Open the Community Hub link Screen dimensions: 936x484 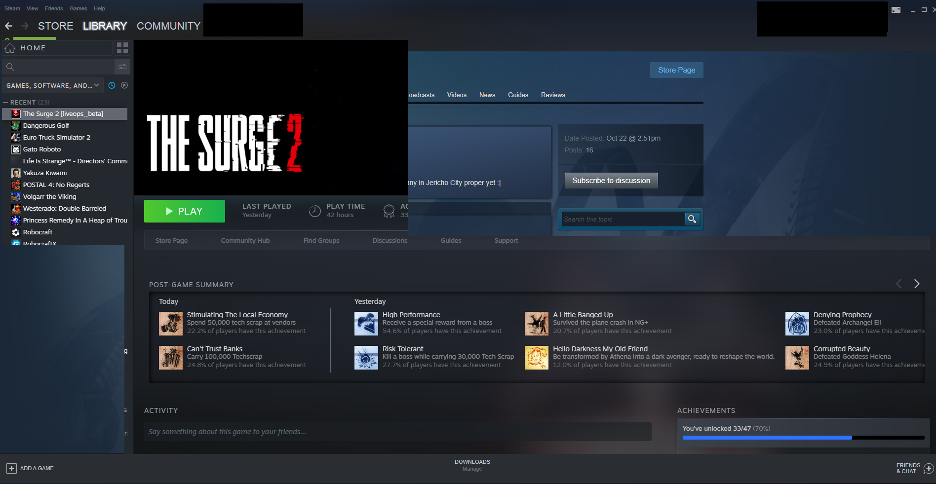coord(245,241)
